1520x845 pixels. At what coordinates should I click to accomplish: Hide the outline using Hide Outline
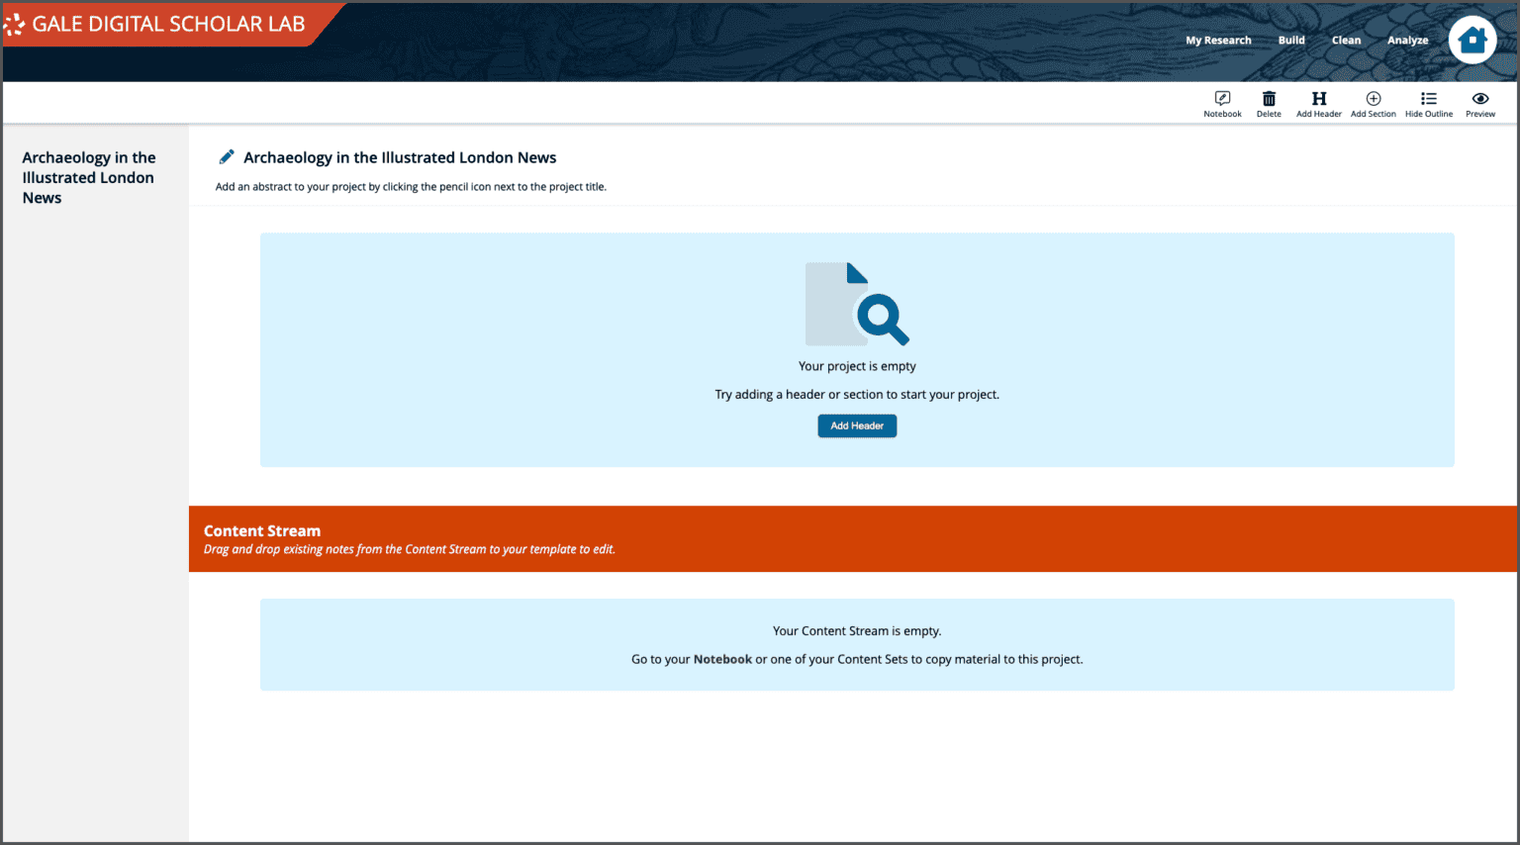[x=1429, y=103]
